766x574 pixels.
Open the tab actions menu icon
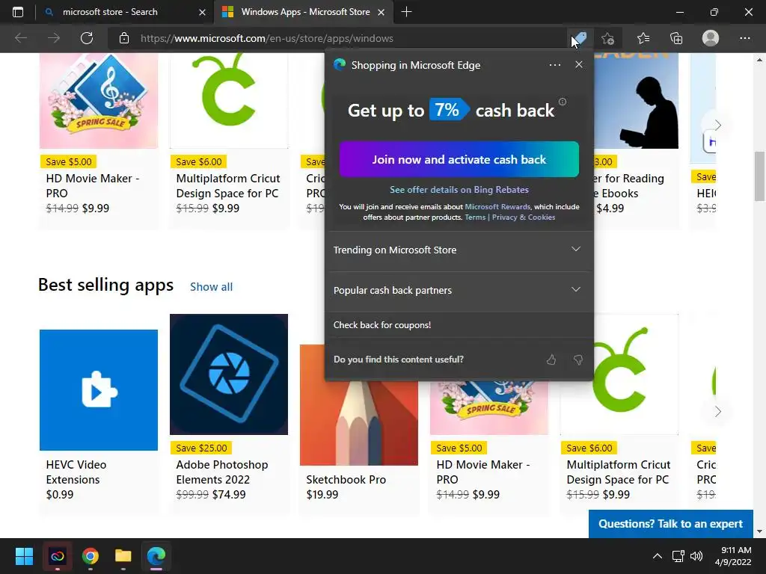coord(18,12)
